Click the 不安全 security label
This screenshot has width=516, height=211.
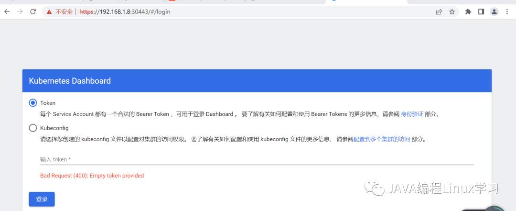[x=64, y=12]
